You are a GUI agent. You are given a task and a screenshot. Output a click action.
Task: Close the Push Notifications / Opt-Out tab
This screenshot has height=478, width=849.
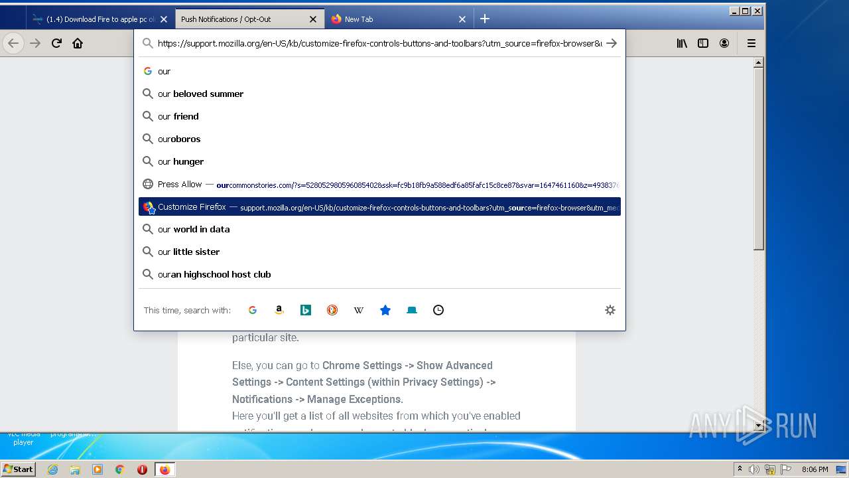pyautogui.click(x=313, y=19)
